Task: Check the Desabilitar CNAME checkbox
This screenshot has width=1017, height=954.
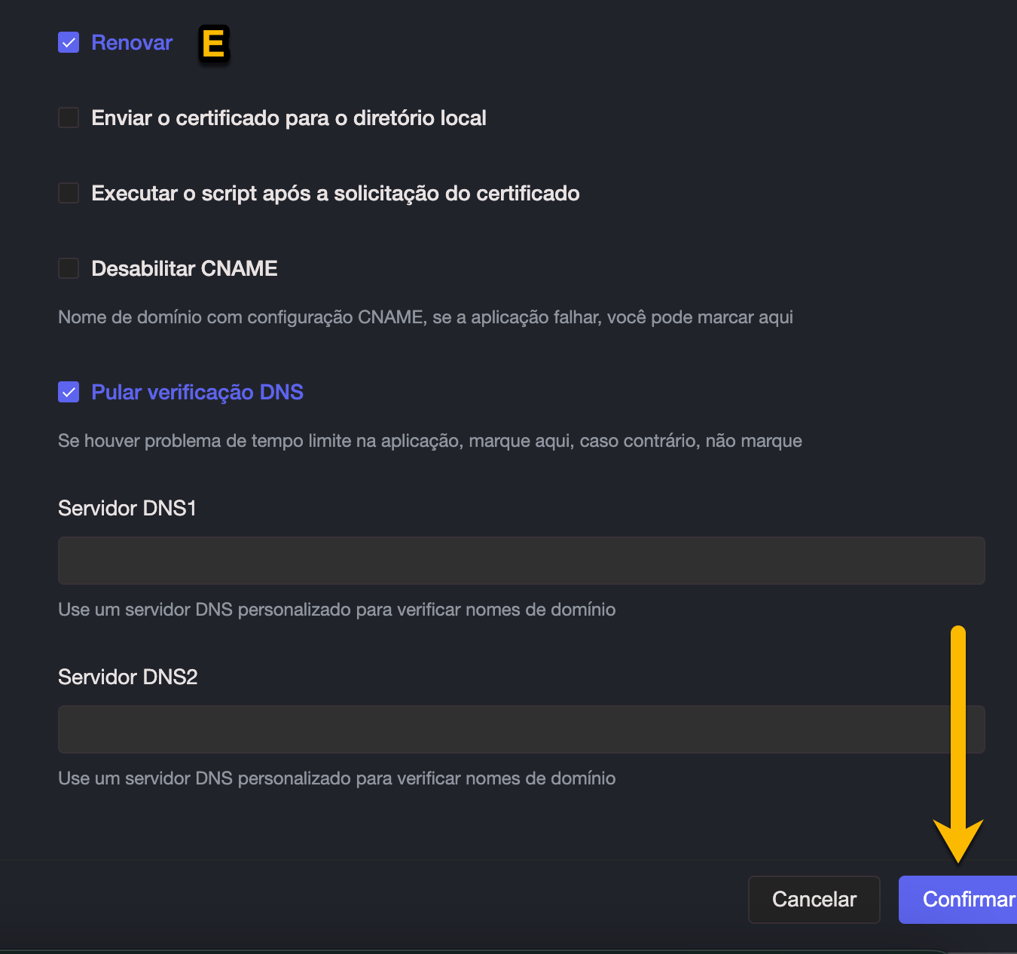Action: [x=69, y=268]
